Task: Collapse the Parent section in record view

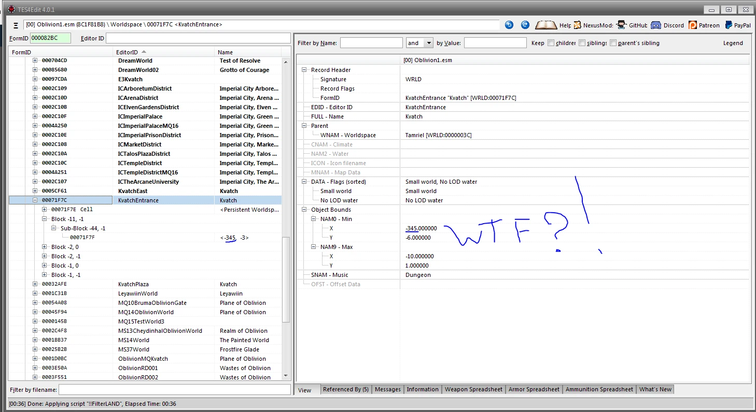Action: point(304,126)
